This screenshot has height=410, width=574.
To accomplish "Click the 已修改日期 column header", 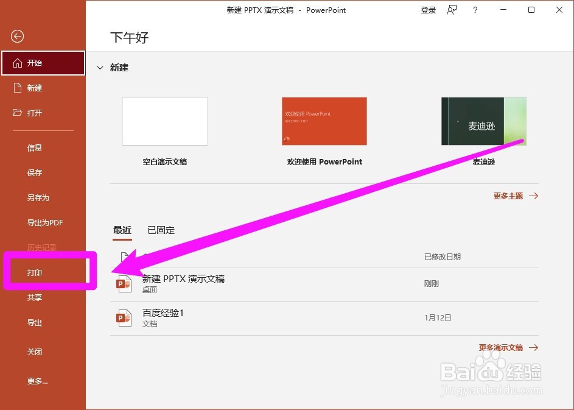I will 442,257.
